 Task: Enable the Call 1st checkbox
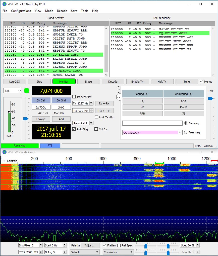point(96,129)
